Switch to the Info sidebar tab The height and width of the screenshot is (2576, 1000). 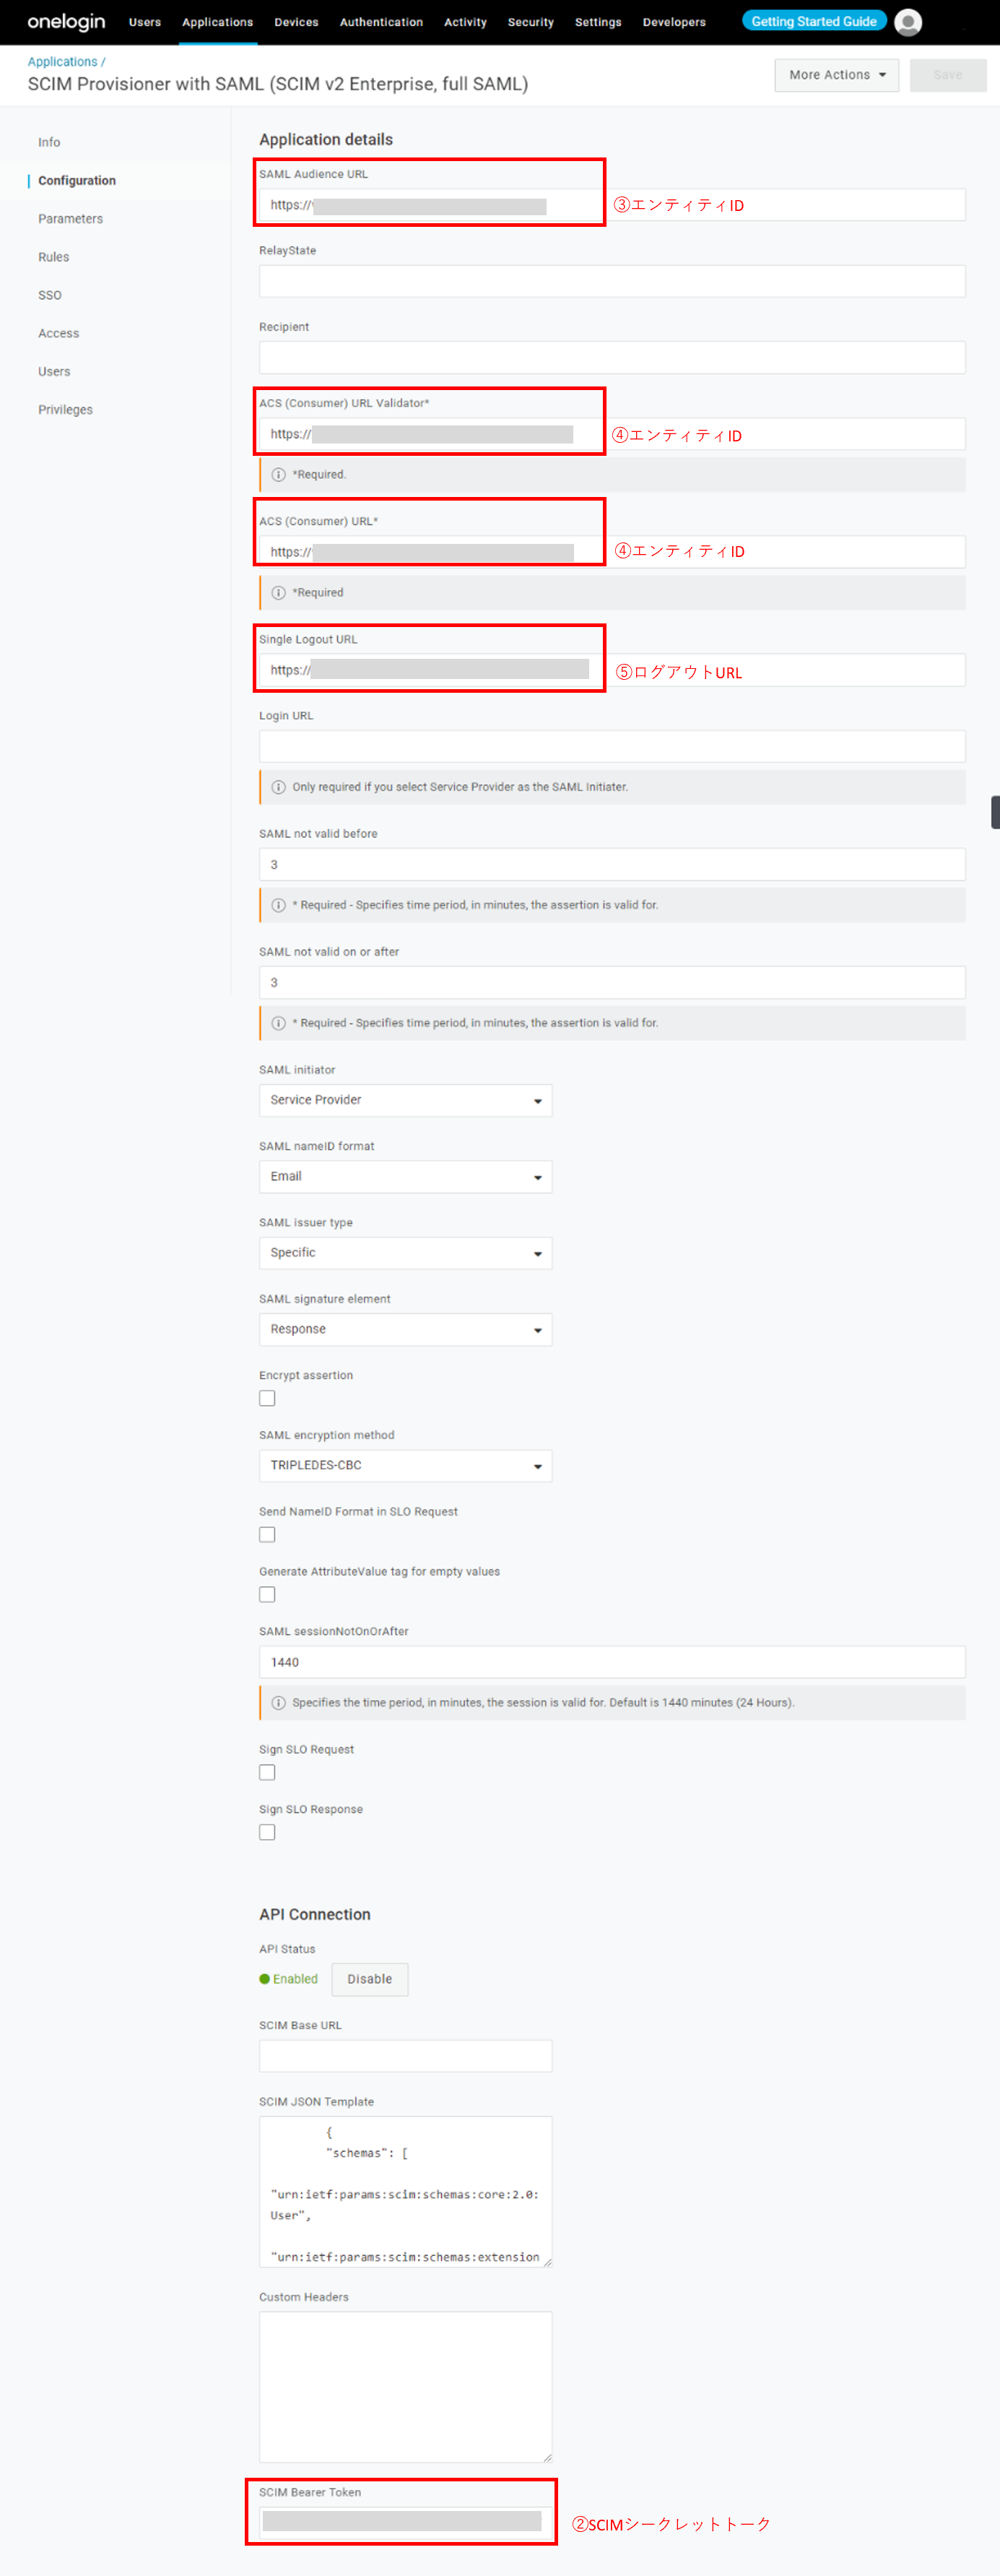pos(49,142)
